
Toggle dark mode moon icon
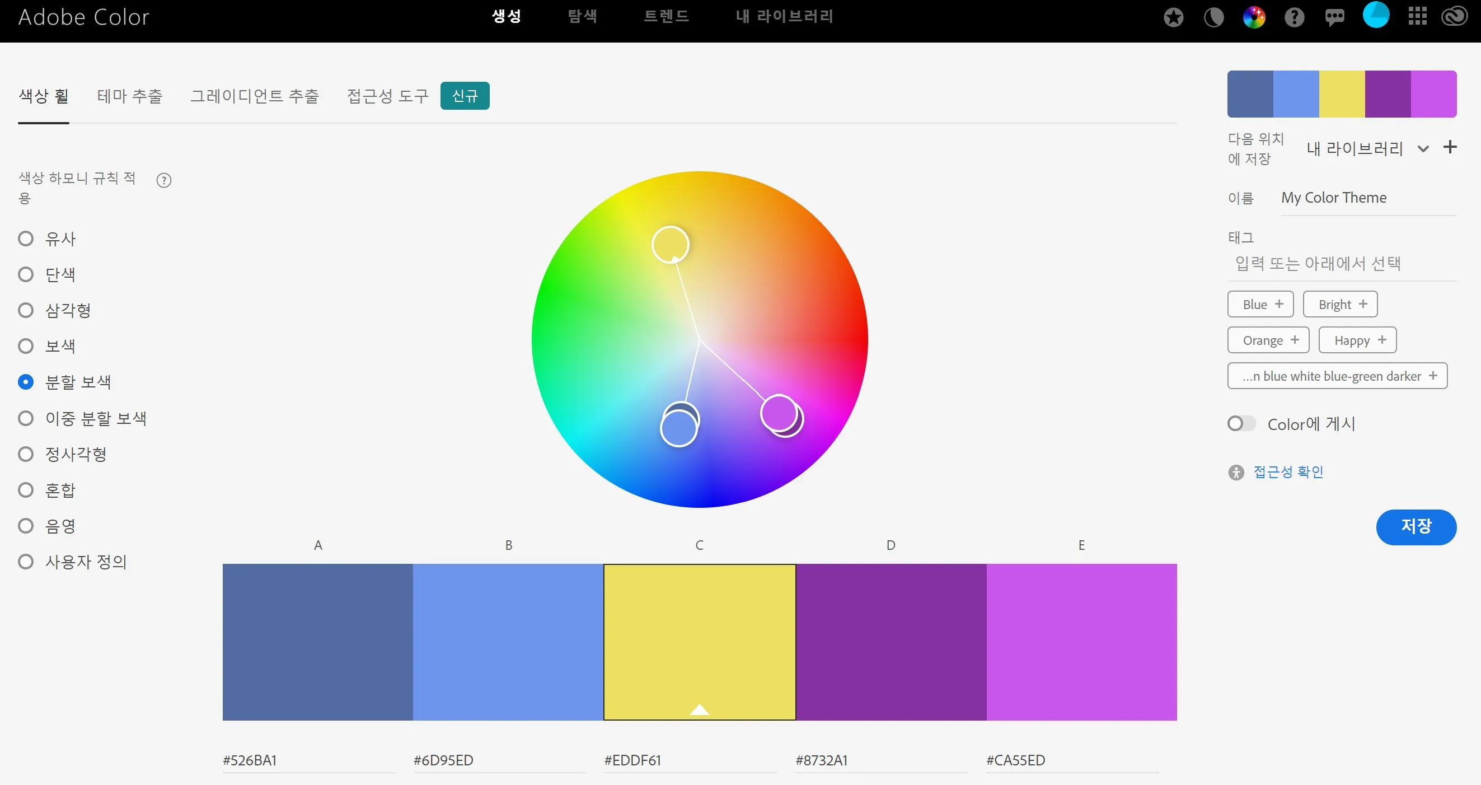point(1213,17)
